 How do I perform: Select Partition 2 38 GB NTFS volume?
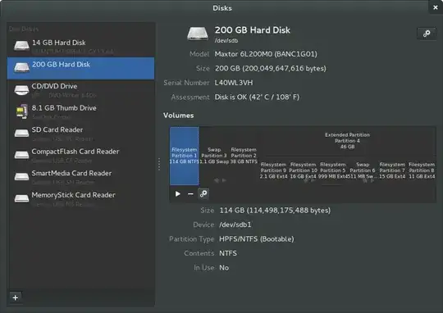244,156
